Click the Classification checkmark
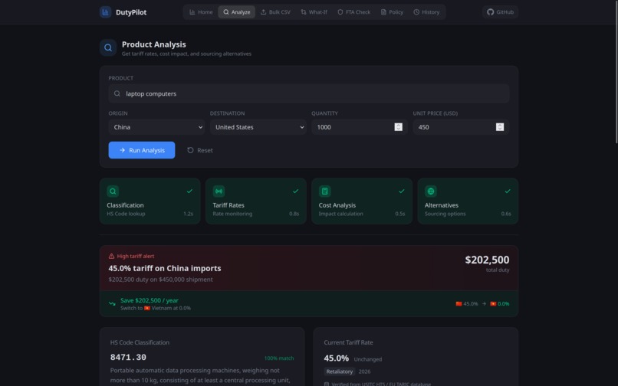 189,191
